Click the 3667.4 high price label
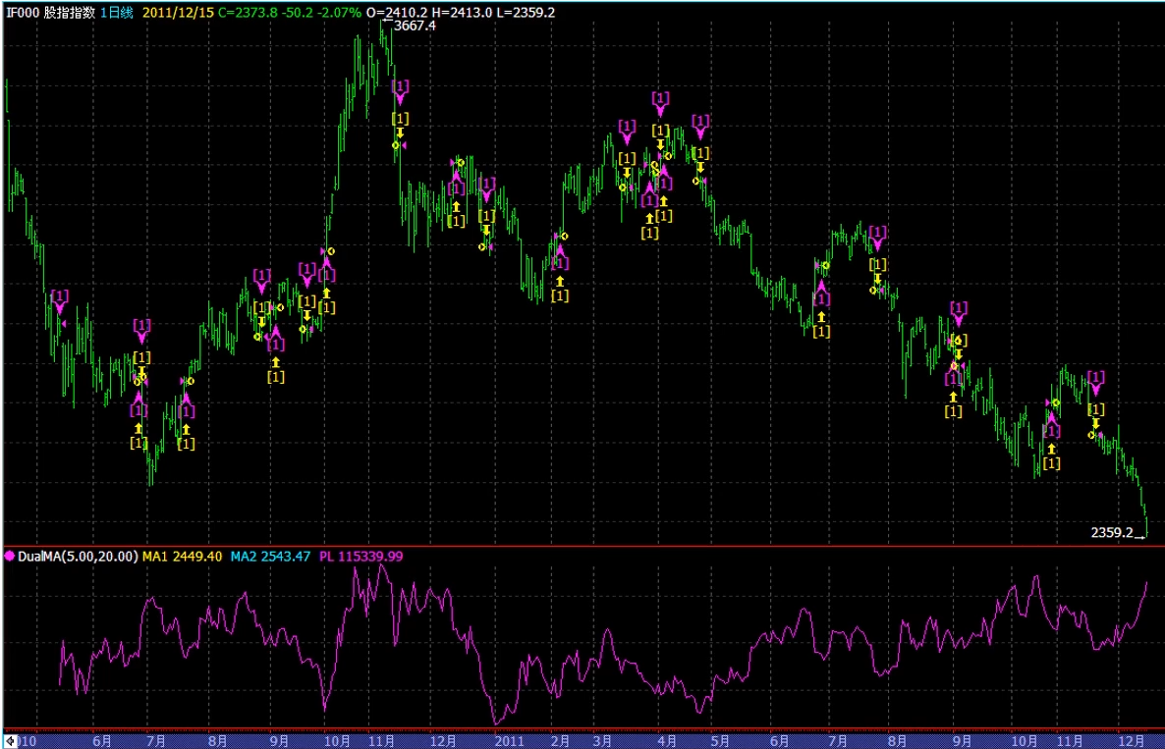 click(414, 27)
